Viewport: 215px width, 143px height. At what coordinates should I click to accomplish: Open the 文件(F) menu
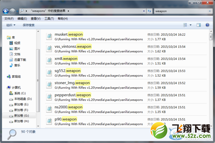9,18
